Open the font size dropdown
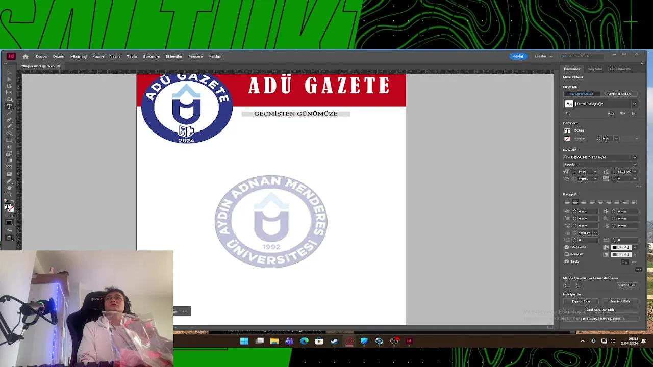The height and width of the screenshot is (367, 653). pos(594,172)
